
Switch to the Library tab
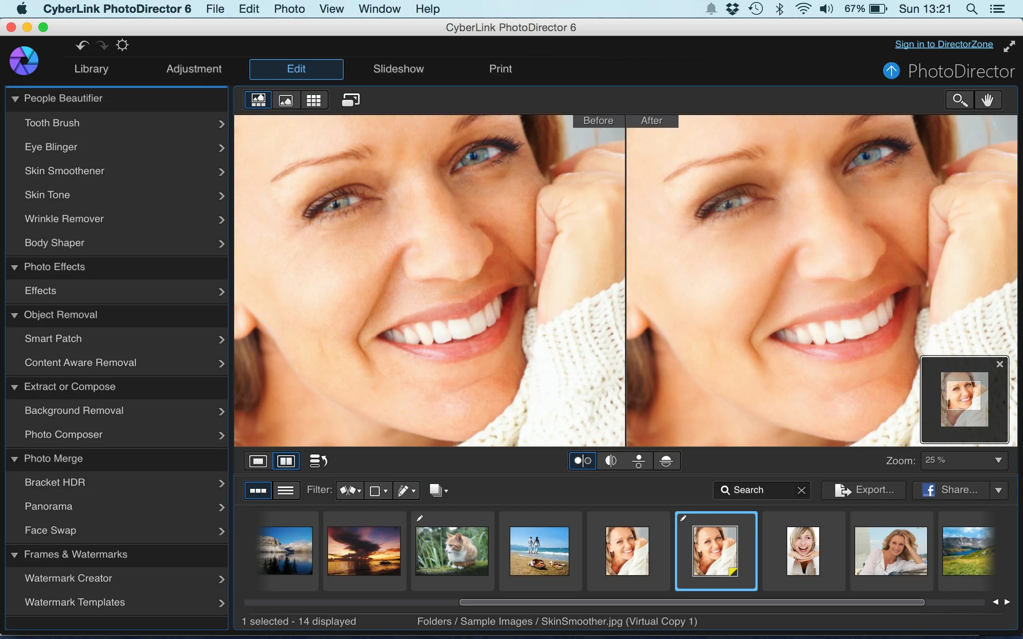coord(92,68)
